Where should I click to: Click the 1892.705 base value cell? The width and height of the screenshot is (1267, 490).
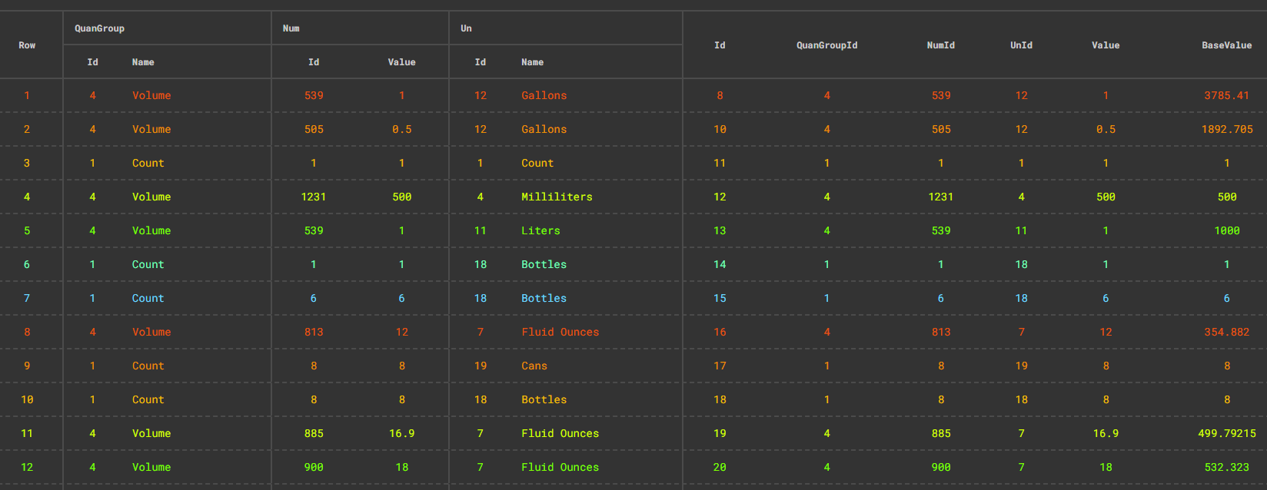1227,129
